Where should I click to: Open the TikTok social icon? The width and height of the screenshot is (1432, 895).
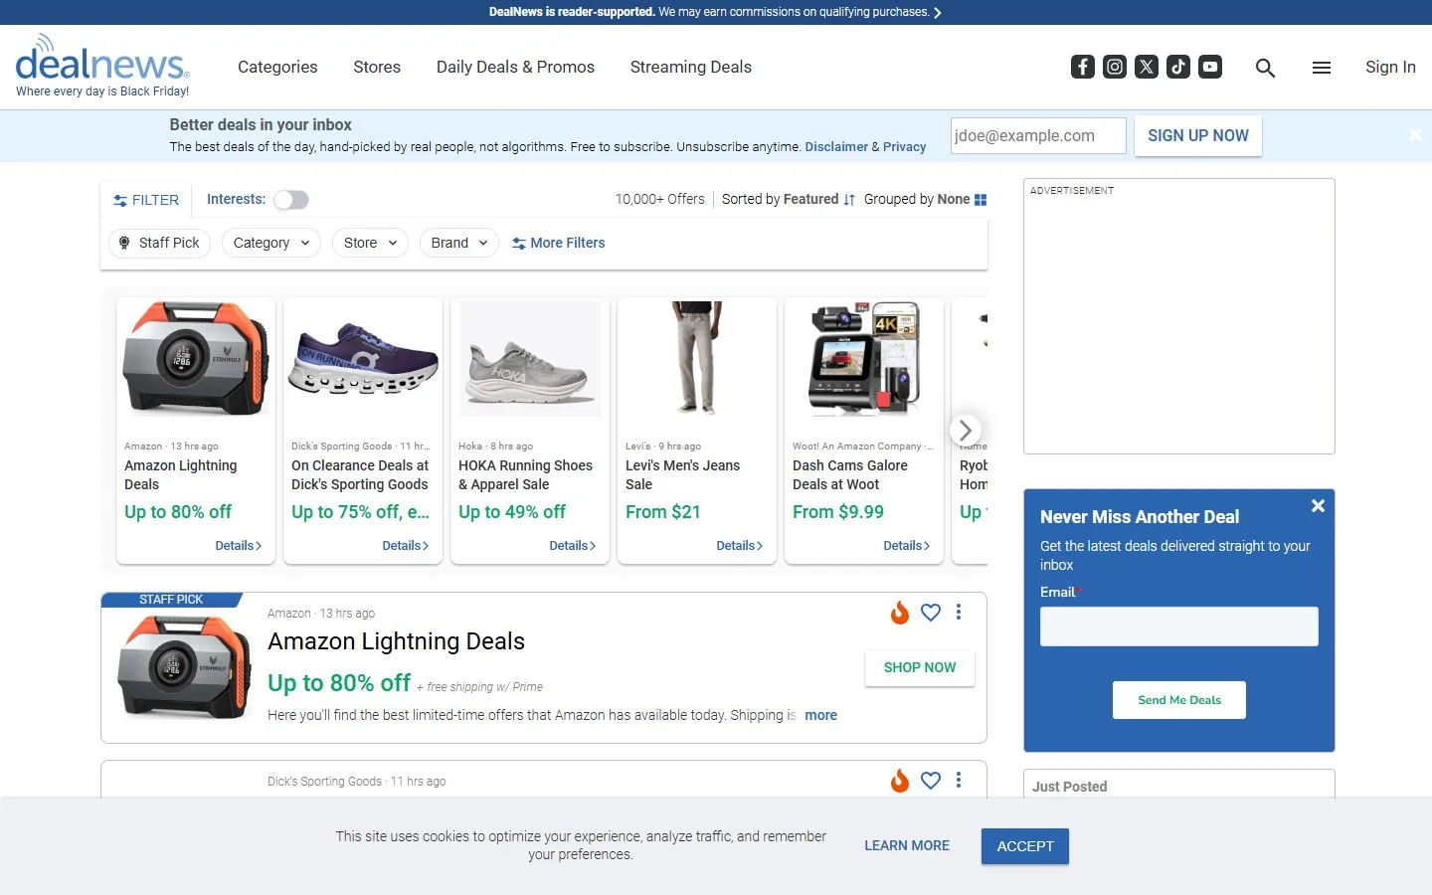coord(1178,67)
